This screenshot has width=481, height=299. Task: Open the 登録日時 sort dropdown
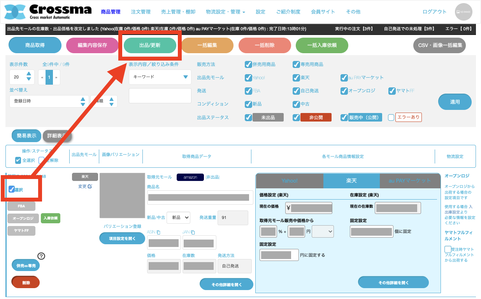click(x=49, y=101)
